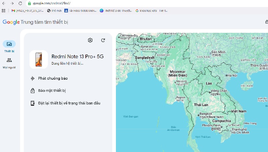
Task: Click the 'Trung tâm tìm thiết bị' title
Action: (45, 22)
